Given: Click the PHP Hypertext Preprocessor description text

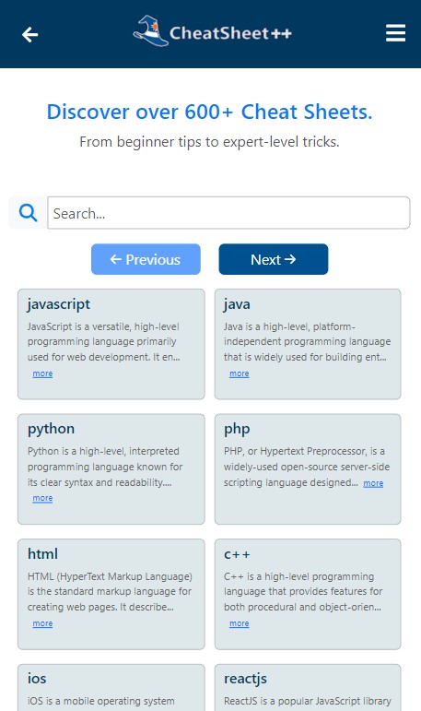Looking at the screenshot, I should 307,467.
